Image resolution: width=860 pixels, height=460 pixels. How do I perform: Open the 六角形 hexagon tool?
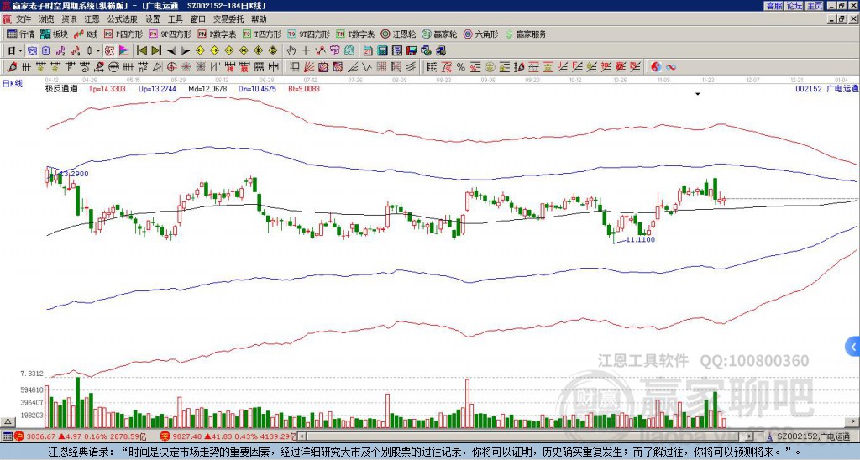tap(480, 34)
